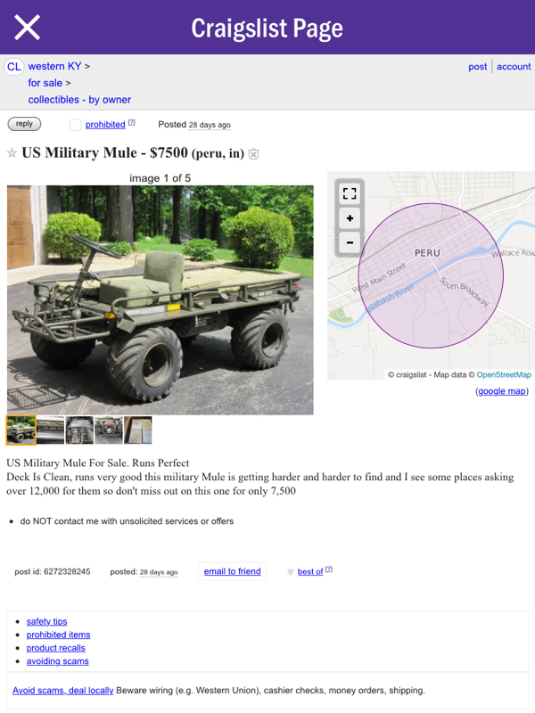Click email to friend button
Screen dimensions: 535x713
click(x=232, y=571)
